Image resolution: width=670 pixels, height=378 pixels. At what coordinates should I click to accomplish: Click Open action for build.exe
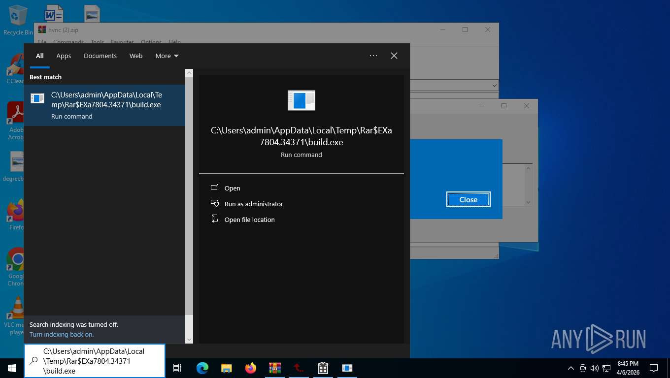tap(233, 188)
